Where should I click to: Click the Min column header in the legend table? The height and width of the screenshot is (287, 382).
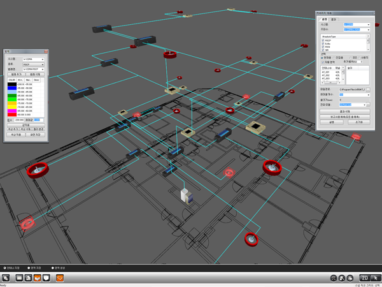(x=20, y=80)
